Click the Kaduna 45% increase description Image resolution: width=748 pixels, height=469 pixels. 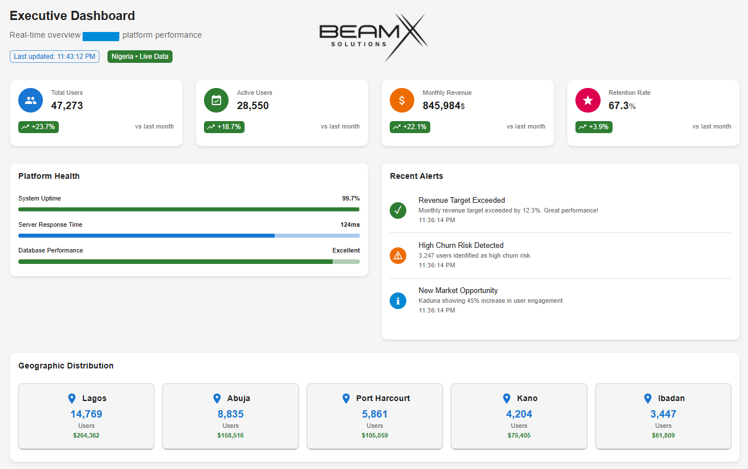[491, 300]
